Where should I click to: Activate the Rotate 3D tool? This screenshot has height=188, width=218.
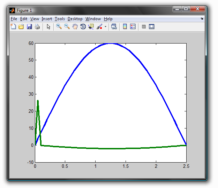pyautogui.click(x=83, y=26)
